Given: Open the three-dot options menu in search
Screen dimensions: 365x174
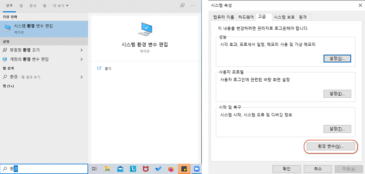Looking at the screenshot, I should [193, 5].
